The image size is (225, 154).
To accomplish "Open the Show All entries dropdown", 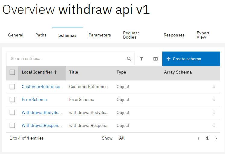I will tap(122, 138).
